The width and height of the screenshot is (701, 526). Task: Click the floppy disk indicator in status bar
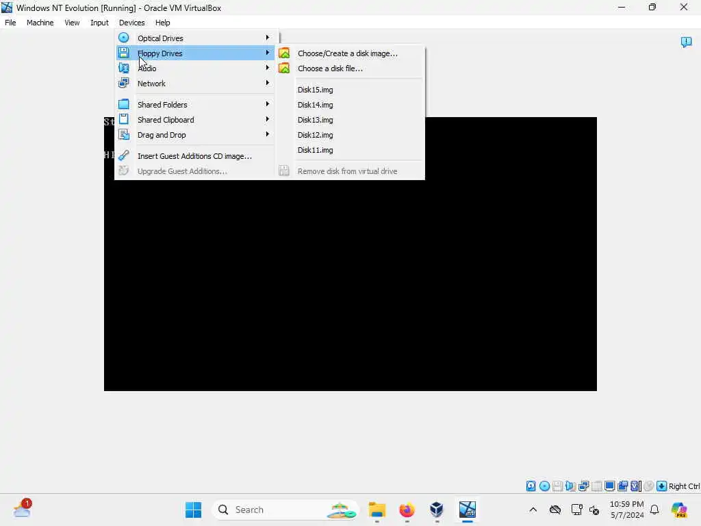pos(557,486)
